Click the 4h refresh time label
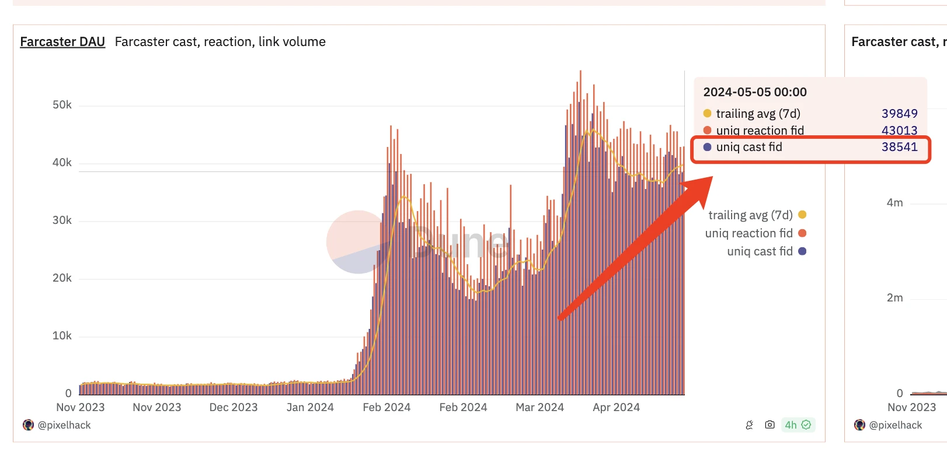 click(x=791, y=425)
